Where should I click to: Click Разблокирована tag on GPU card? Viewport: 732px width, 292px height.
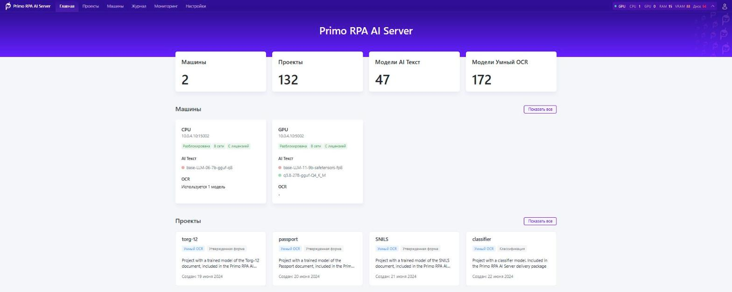tap(293, 146)
